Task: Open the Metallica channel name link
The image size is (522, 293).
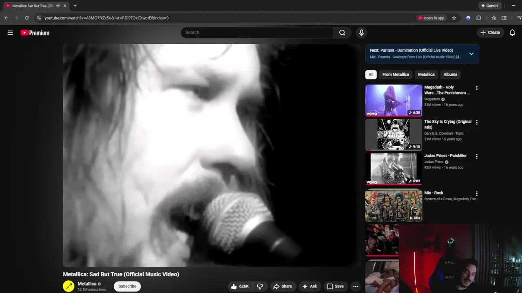Action: [87, 284]
